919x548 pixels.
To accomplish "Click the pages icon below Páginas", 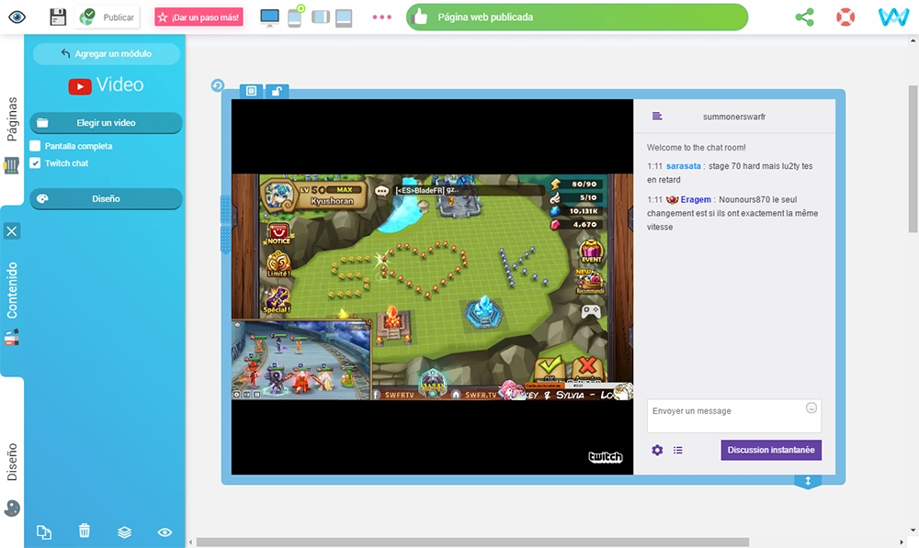I will [x=11, y=165].
